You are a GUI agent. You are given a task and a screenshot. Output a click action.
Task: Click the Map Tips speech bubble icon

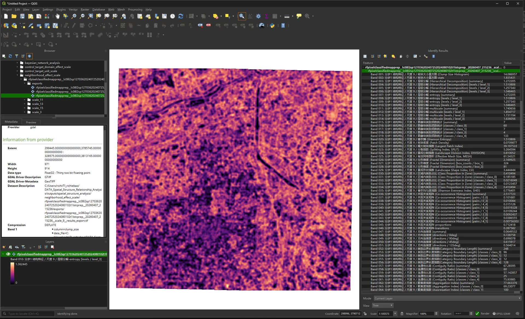pos(299,16)
